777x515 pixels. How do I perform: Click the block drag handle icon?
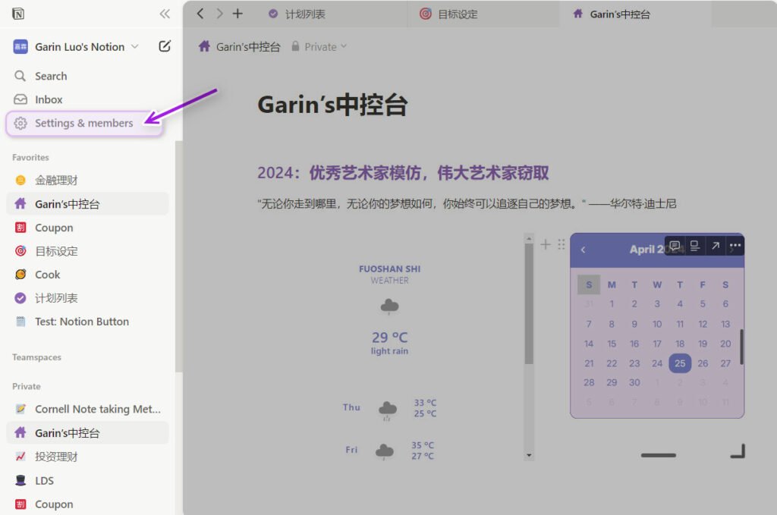(x=562, y=244)
